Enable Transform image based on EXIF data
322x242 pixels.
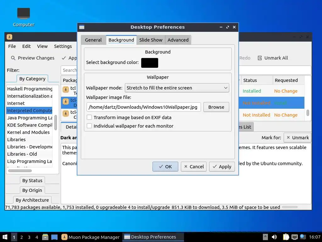[x=89, y=117]
